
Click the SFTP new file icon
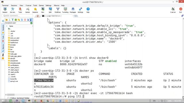click(22, 20)
